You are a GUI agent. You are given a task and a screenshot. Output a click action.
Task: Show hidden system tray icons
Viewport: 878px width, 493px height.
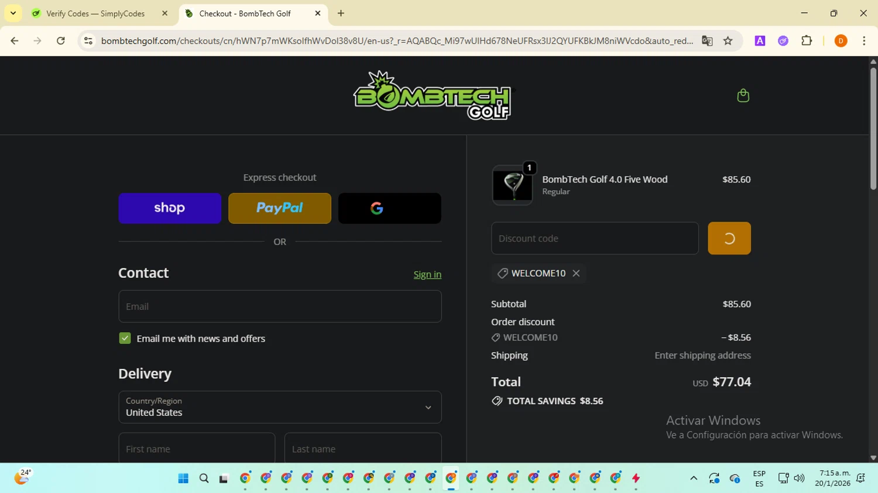pyautogui.click(x=694, y=478)
